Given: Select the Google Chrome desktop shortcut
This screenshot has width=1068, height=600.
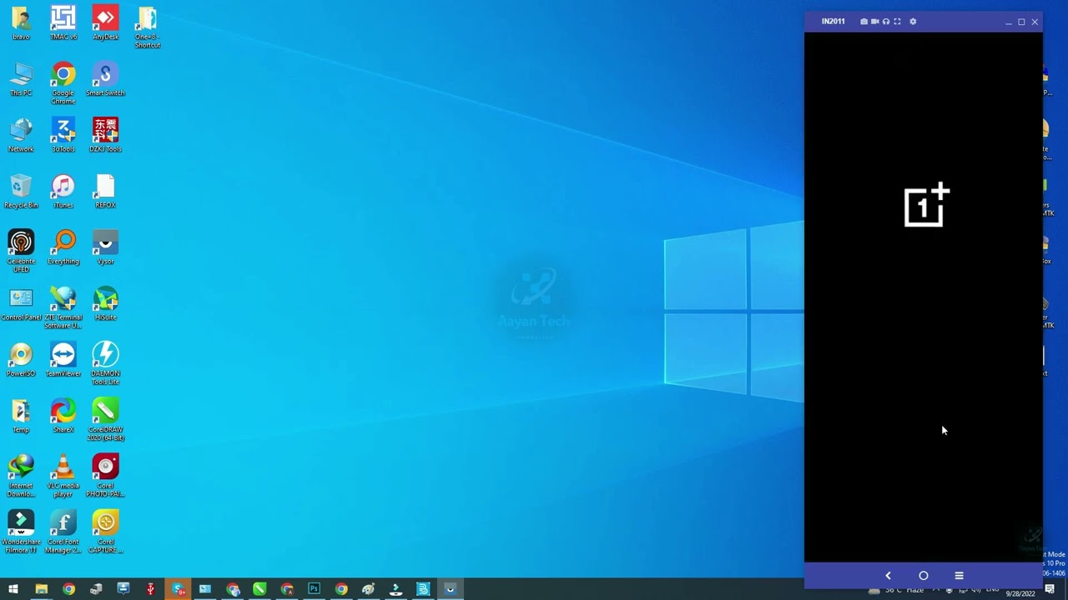Looking at the screenshot, I should pyautogui.click(x=63, y=83).
